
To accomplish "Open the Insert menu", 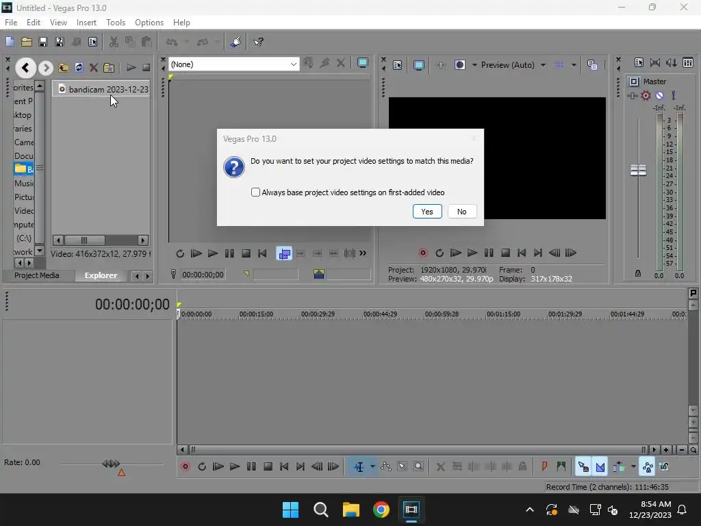I will (x=86, y=23).
